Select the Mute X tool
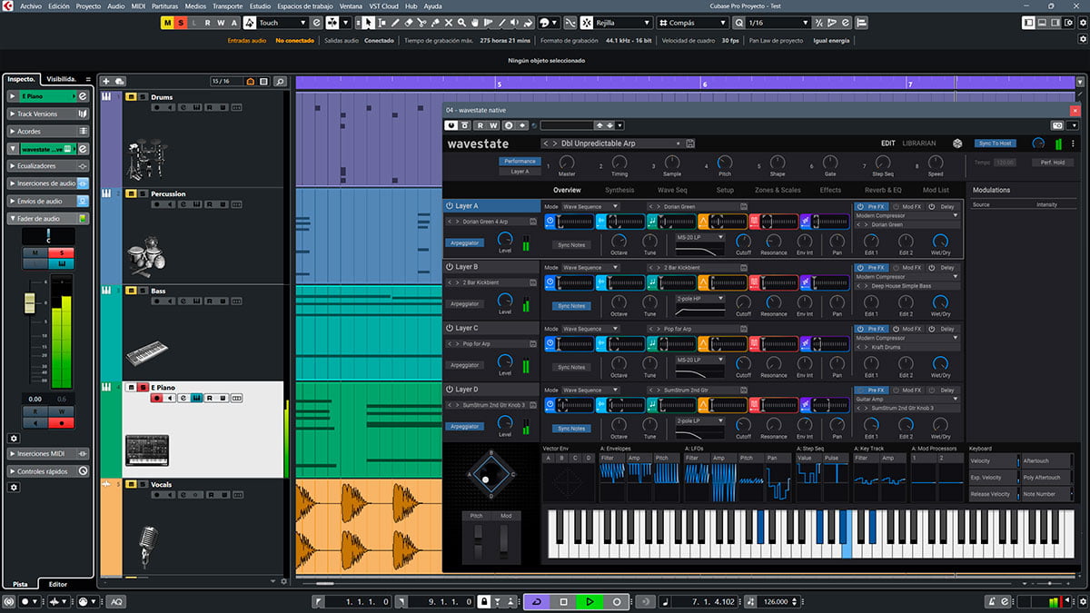This screenshot has width=1090, height=613. [450, 23]
